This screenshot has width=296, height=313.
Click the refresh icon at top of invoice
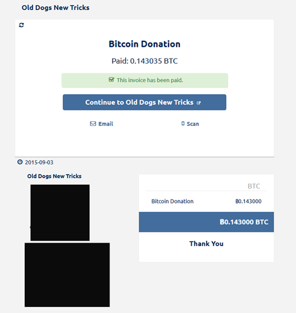click(21, 25)
